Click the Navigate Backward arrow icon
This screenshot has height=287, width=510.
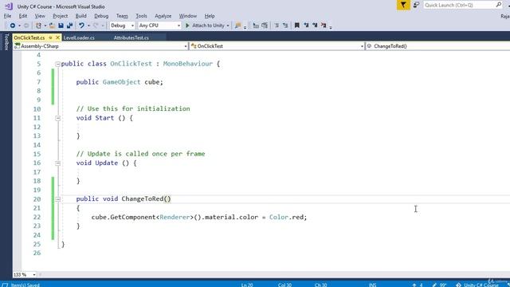[13, 26]
